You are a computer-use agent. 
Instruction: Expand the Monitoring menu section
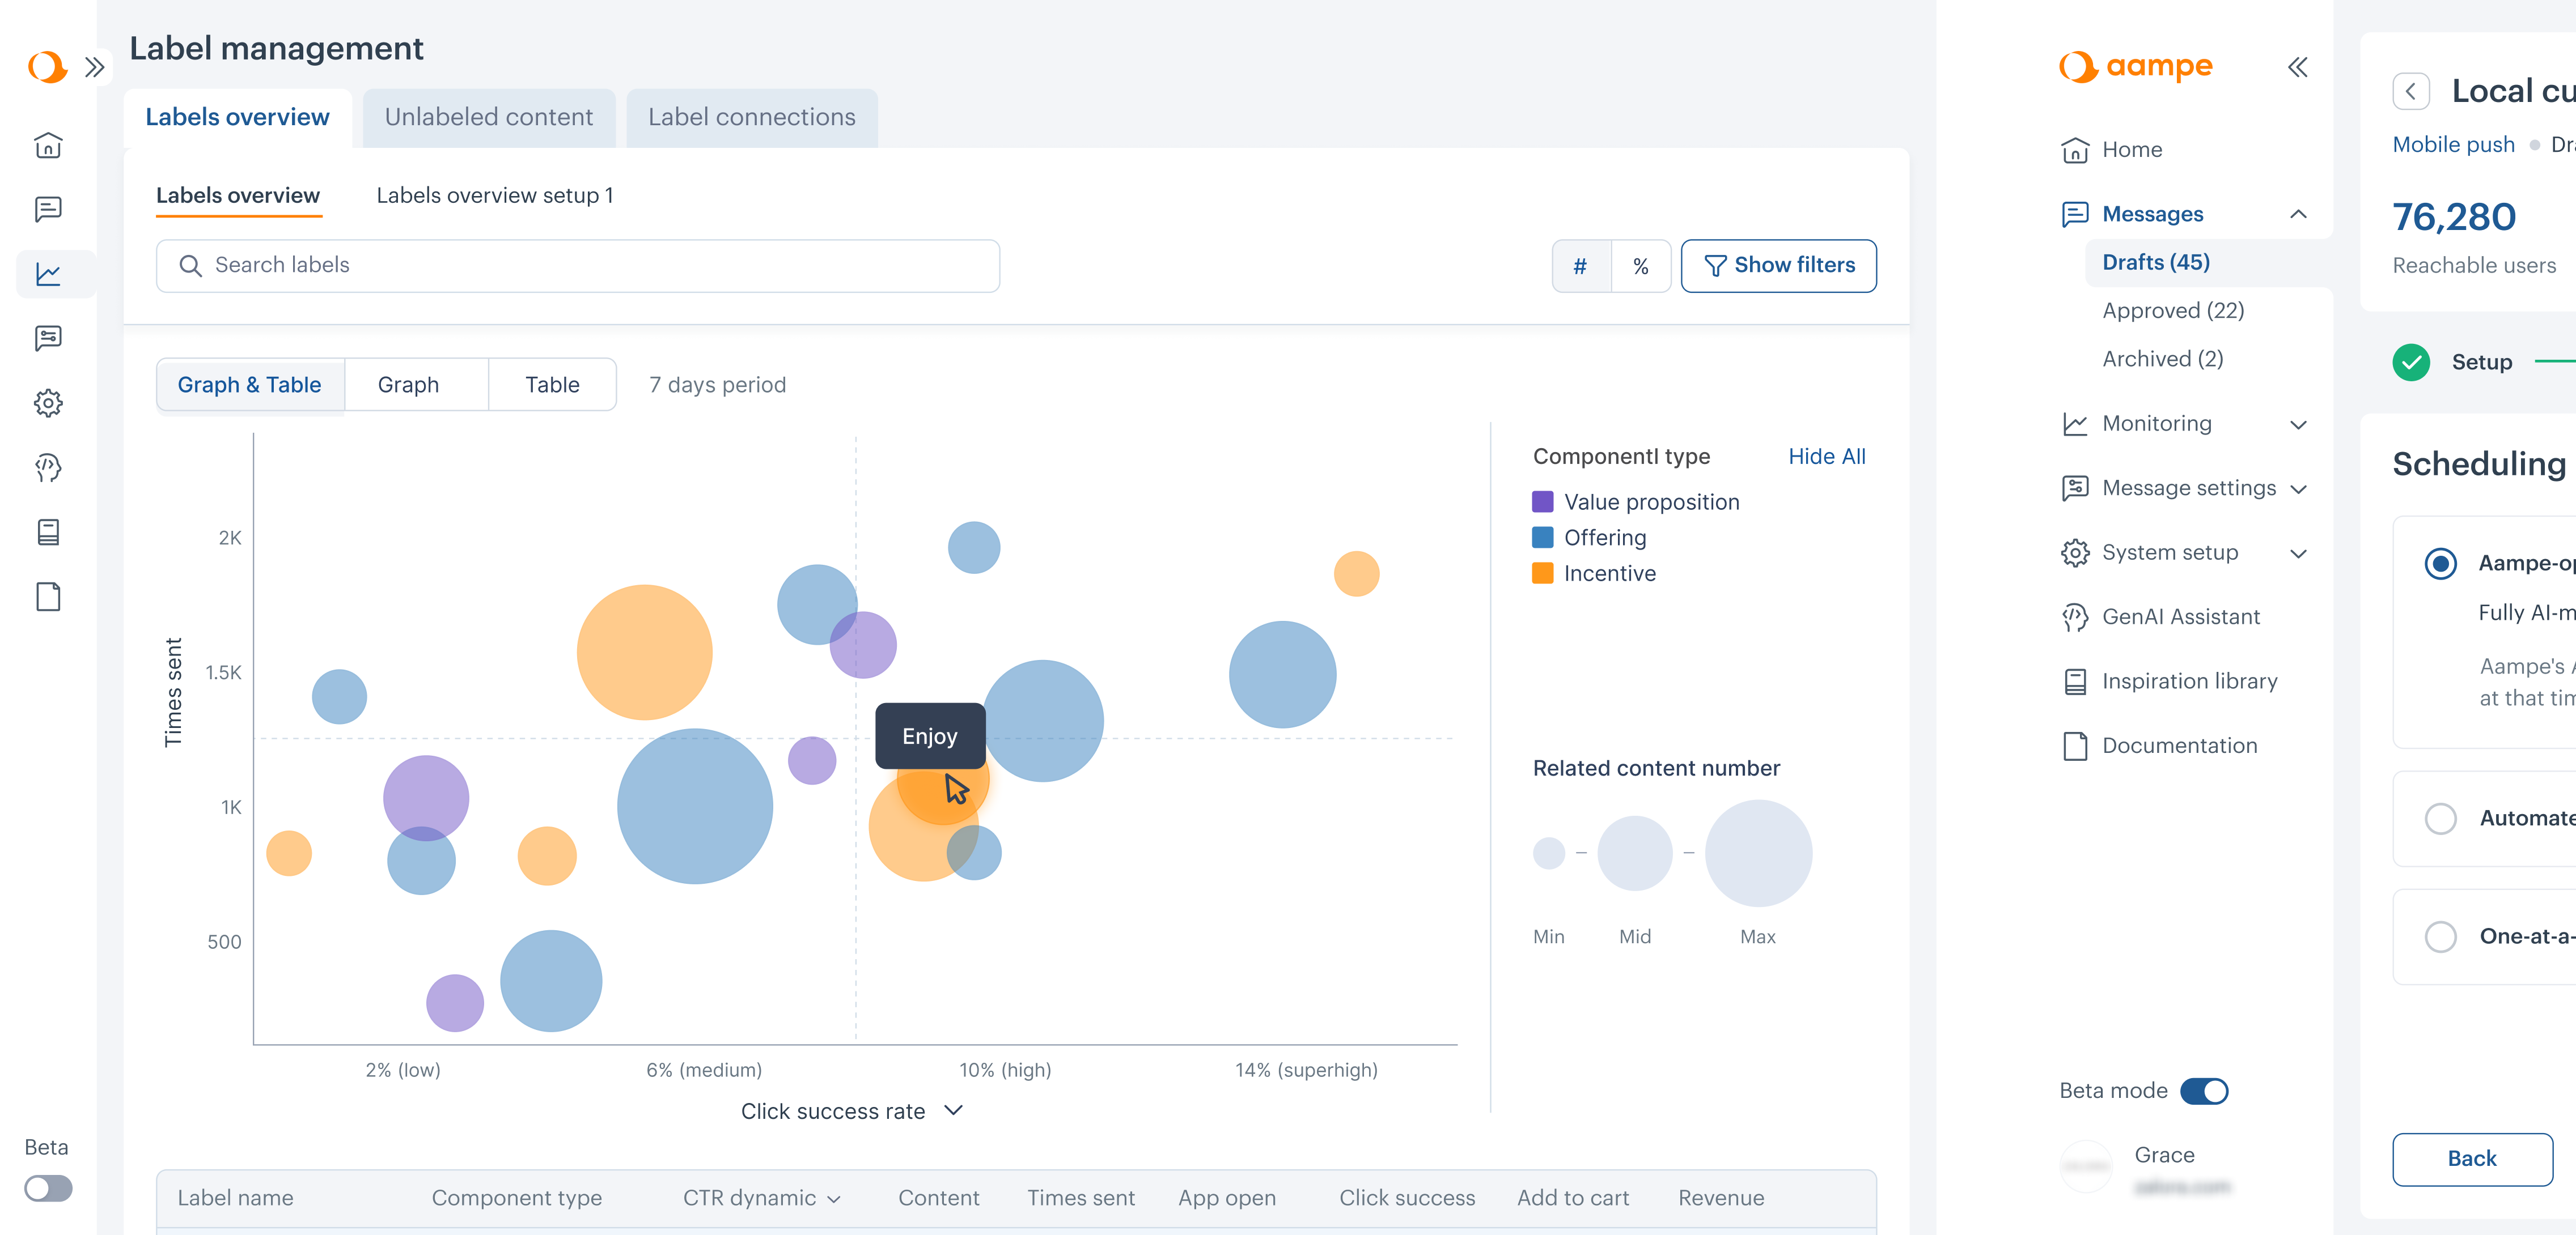pyautogui.click(x=2298, y=424)
